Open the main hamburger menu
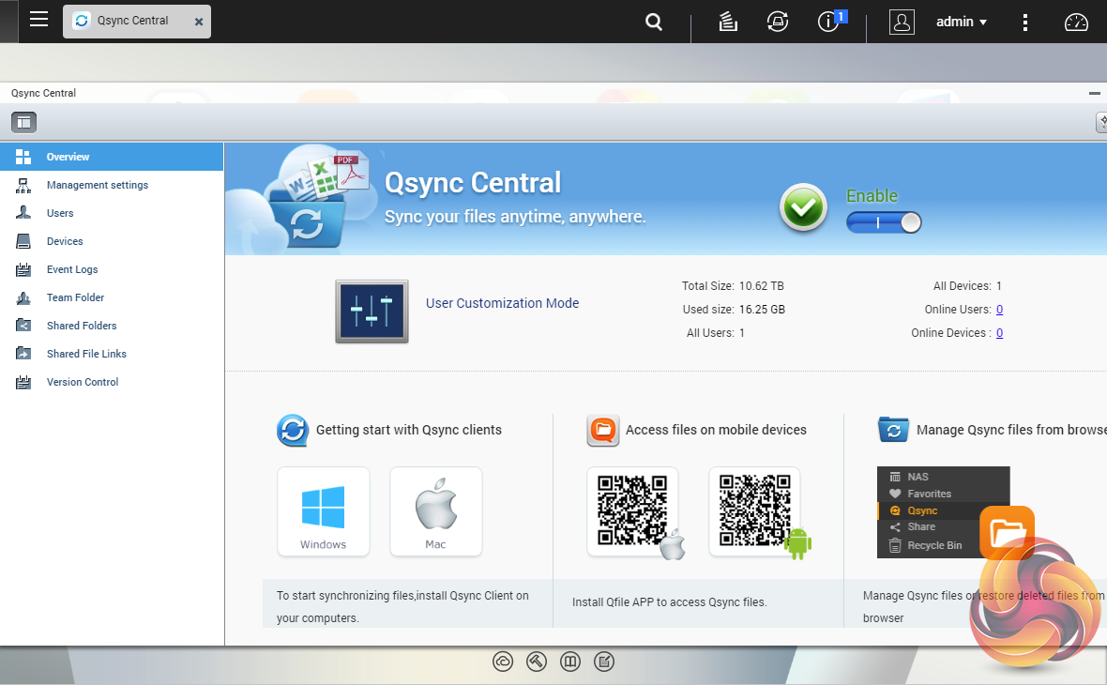The height and width of the screenshot is (685, 1107). pyautogui.click(x=38, y=20)
